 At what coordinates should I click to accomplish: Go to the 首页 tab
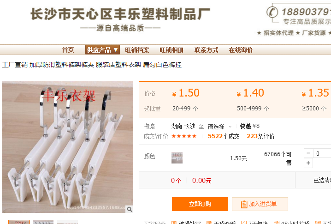coord(68,50)
